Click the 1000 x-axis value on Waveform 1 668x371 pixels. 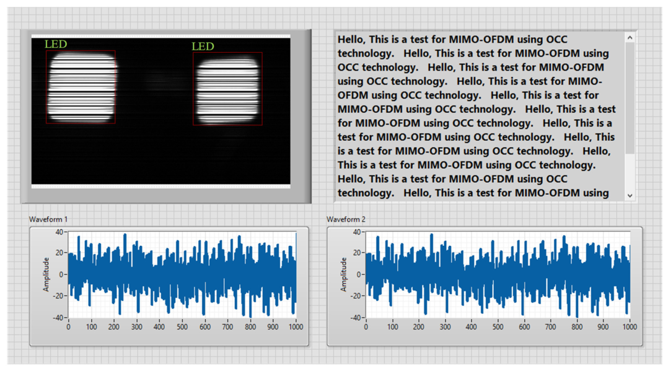pyautogui.click(x=296, y=327)
